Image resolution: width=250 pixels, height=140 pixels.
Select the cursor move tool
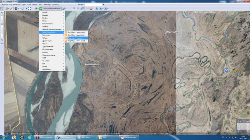tap(2, 9)
